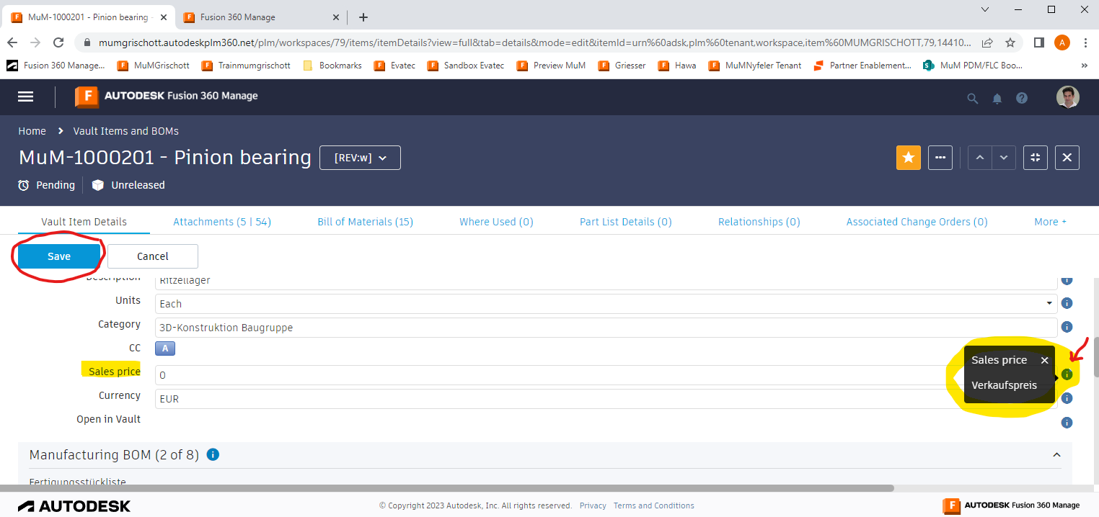This screenshot has height=517, width=1099.
Task: Click the info icon beside Manufacturing BOM
Action: 213,455
